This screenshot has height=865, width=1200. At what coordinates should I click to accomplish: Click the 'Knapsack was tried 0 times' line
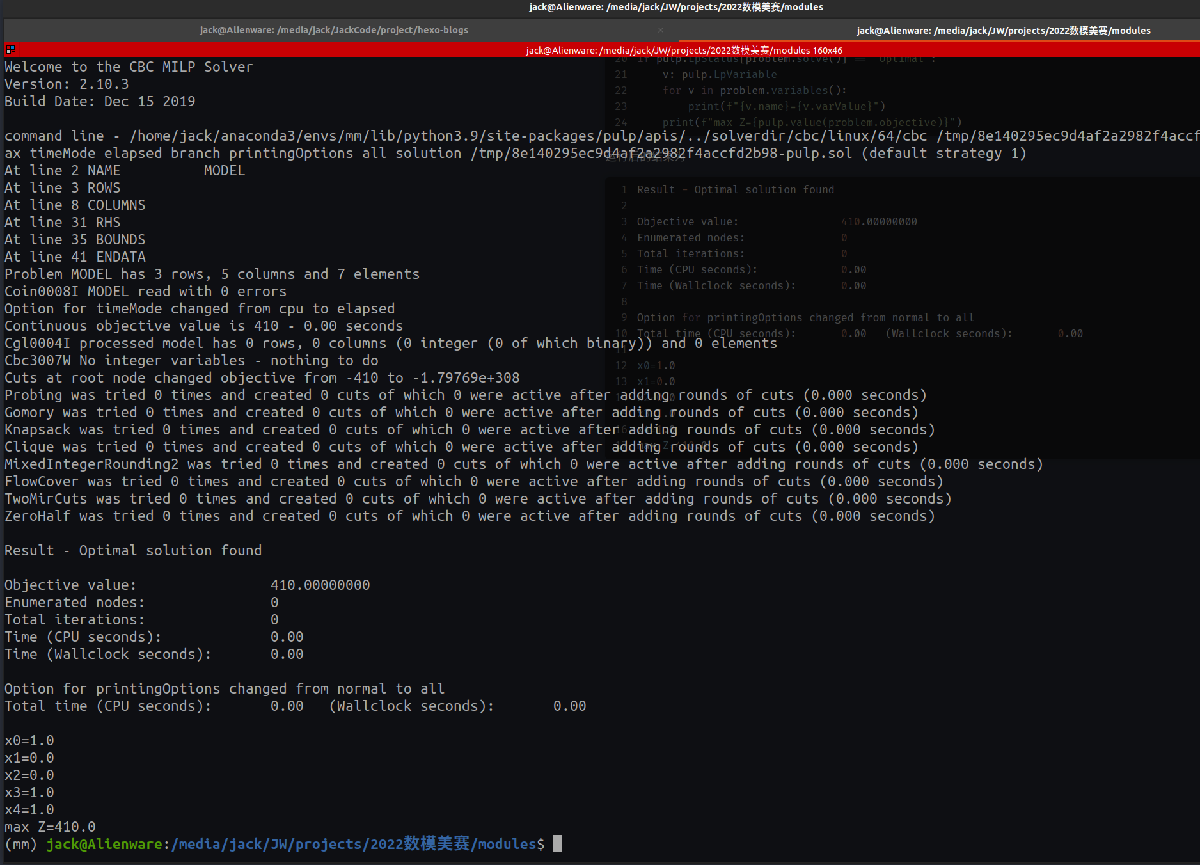click(470, 430)
